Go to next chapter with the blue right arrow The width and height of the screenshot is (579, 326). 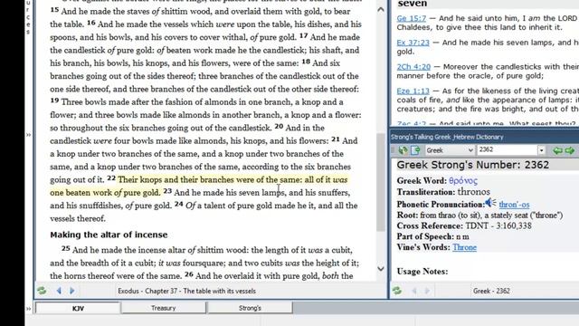click(x=72, y=291)
